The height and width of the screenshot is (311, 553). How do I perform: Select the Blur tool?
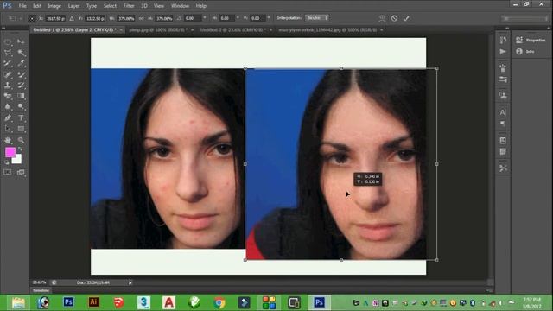pyautogui.click(x=8, y=106)
